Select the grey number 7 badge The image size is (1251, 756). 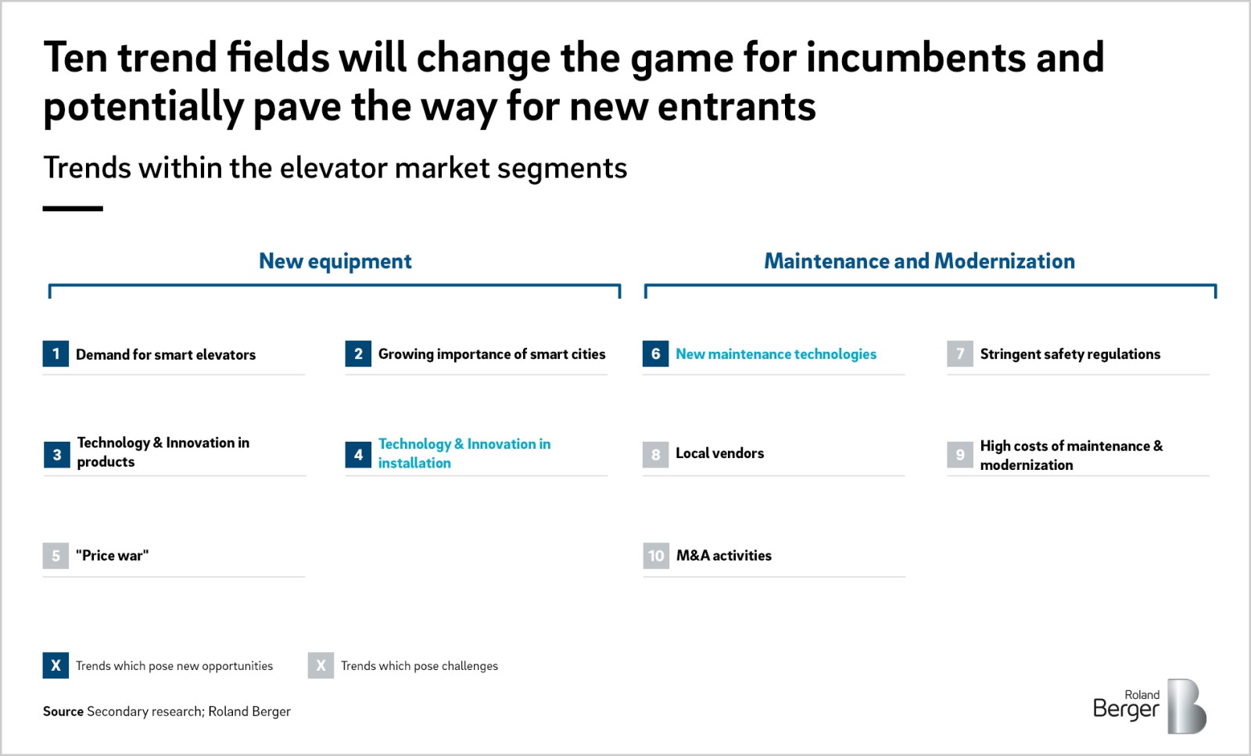tap(960, 353)
